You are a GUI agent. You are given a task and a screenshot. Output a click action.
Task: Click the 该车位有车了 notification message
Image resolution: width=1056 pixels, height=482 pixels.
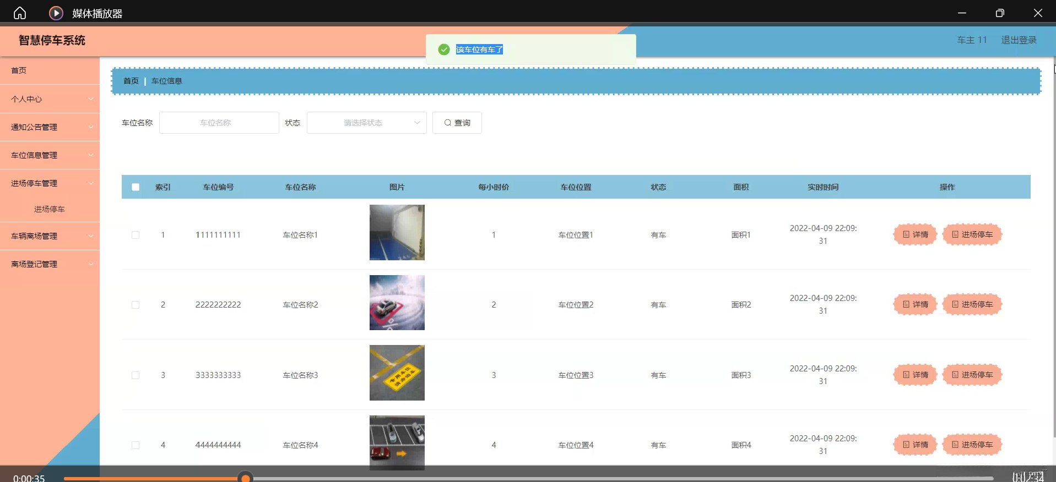coord(479,50)
